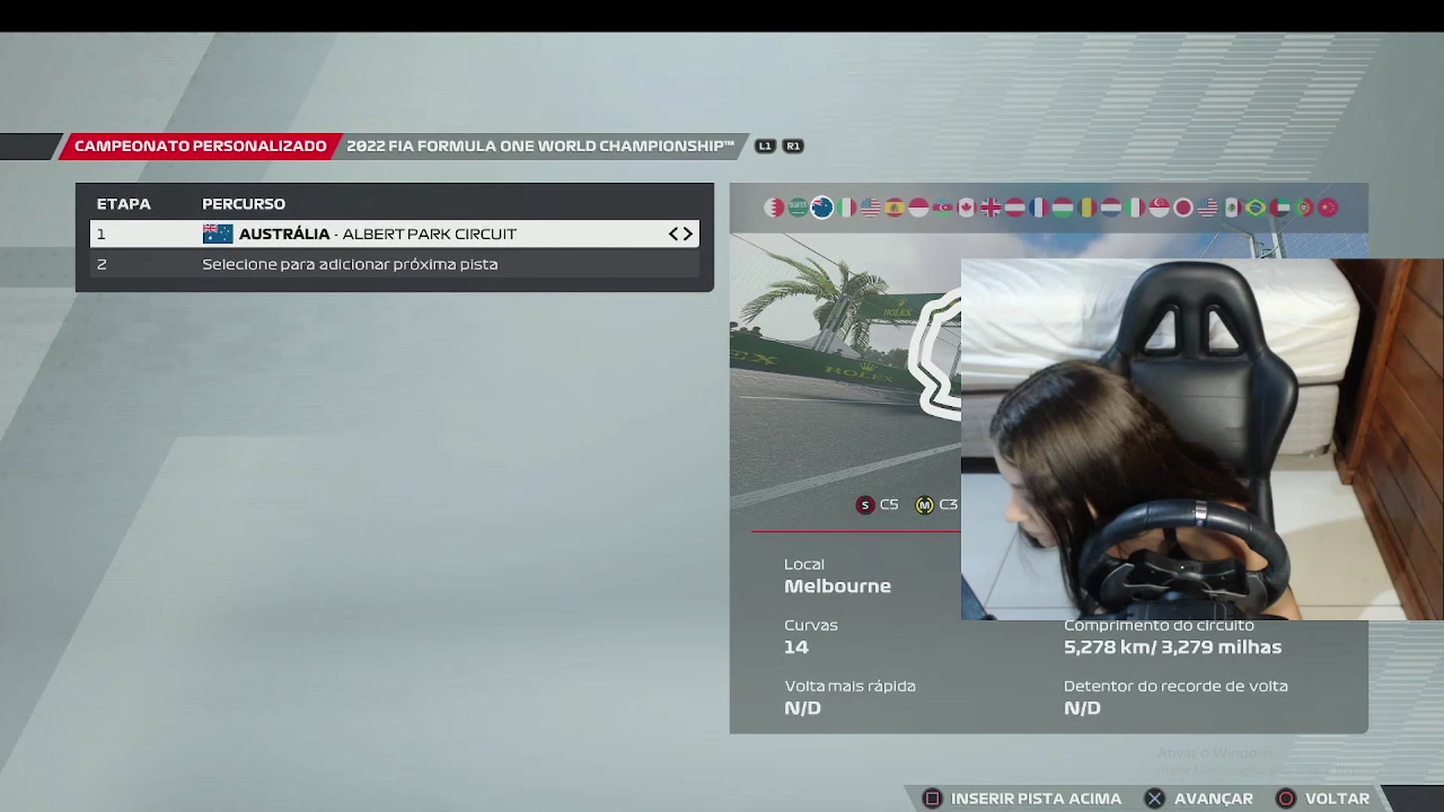
Task: Open the Campeonato Personalizado tab
Action: (x=200, y=146)
